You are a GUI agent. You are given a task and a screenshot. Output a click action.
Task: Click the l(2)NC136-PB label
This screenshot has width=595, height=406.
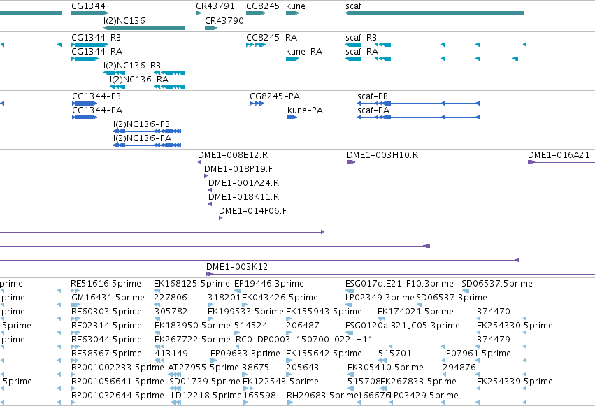[141, 124]
